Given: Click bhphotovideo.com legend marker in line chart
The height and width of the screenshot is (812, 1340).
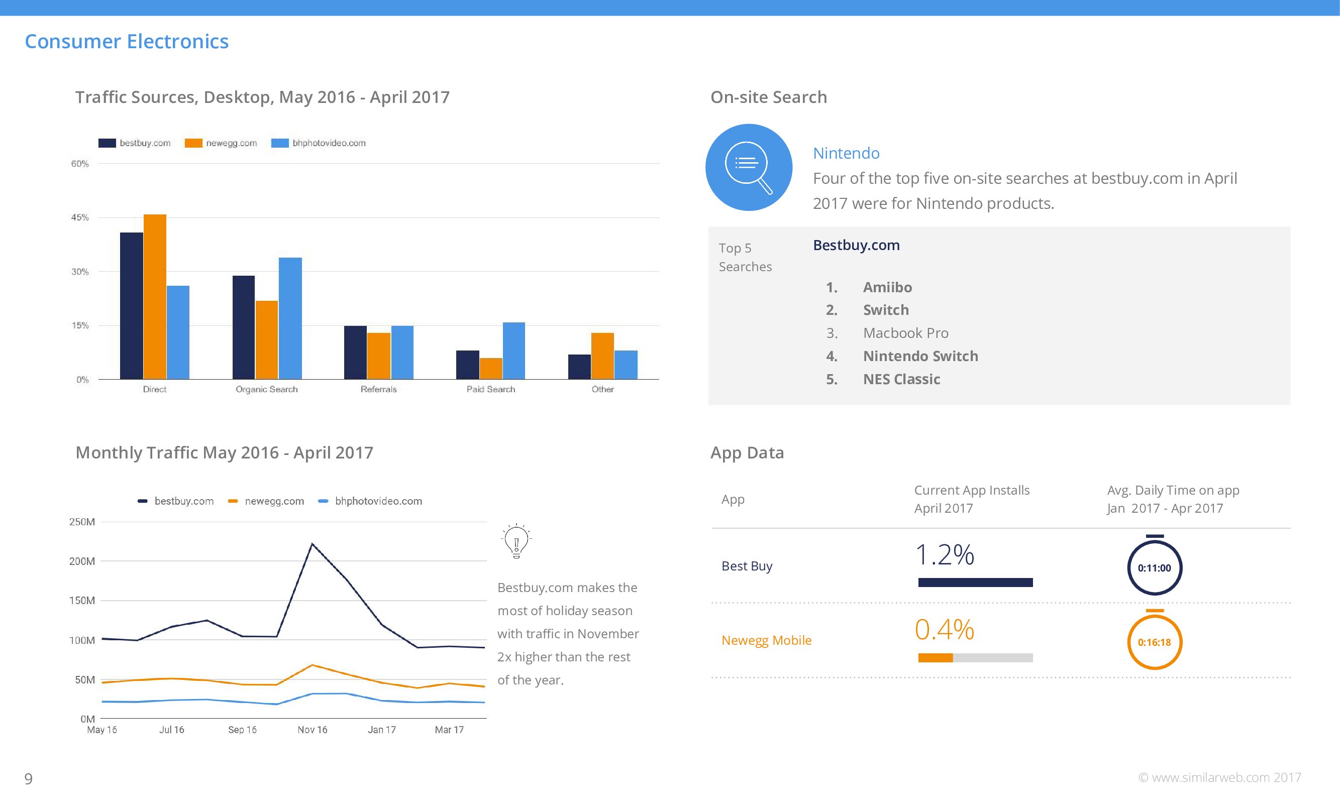Looking at the screenshot, I should (x=323, y=501).
